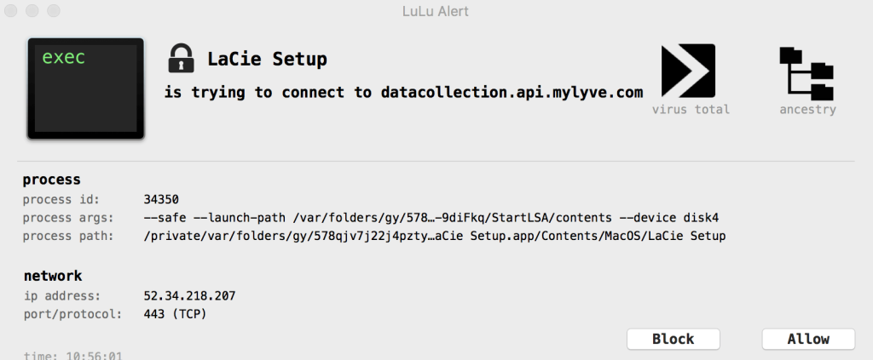Click the green zoom window button
The image size is (873, 360).
(54, 11)
